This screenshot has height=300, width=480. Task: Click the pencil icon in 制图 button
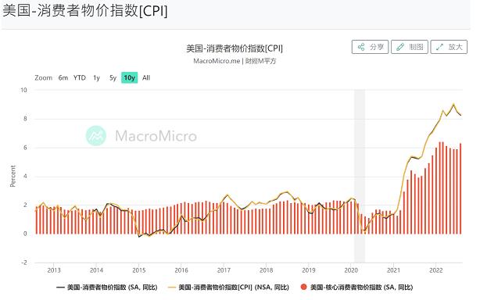400,47
